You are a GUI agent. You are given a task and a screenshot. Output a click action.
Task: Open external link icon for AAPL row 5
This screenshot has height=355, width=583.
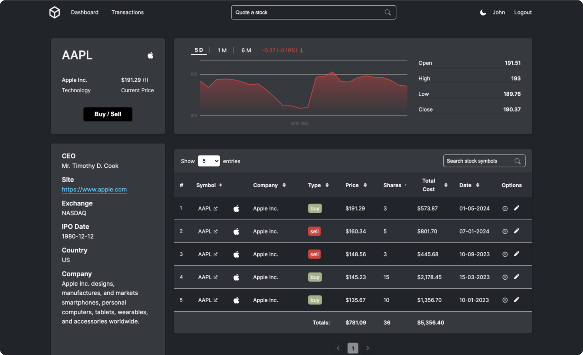215,300
